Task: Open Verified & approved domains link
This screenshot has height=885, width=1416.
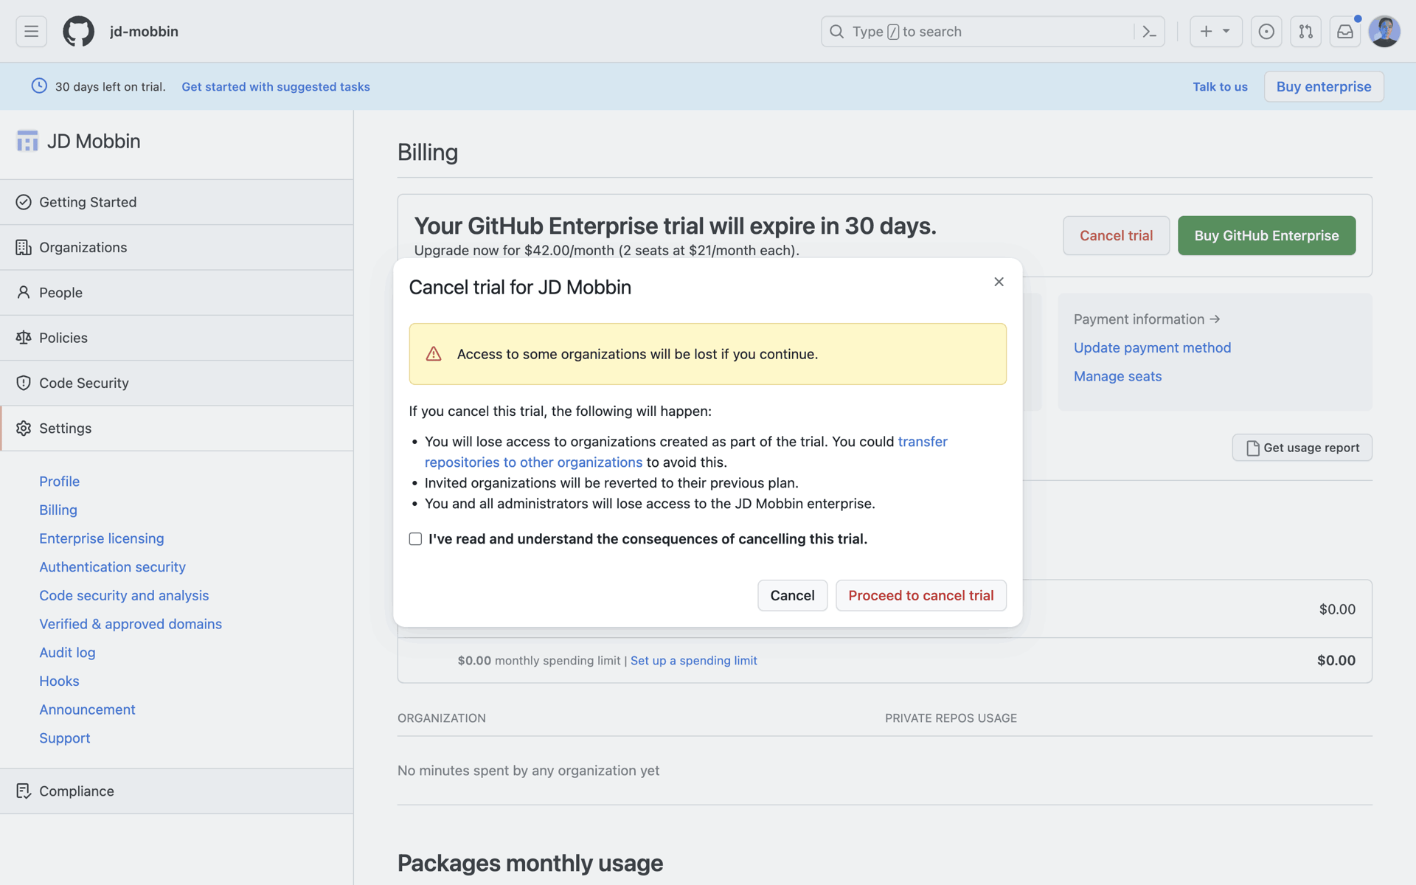Action: [131, 624]
